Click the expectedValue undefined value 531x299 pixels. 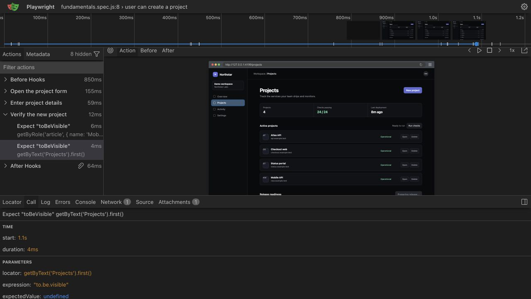pos(56,296)
